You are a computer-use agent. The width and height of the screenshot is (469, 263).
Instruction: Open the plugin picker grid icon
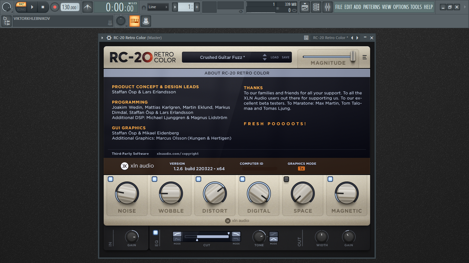point(306,38)
